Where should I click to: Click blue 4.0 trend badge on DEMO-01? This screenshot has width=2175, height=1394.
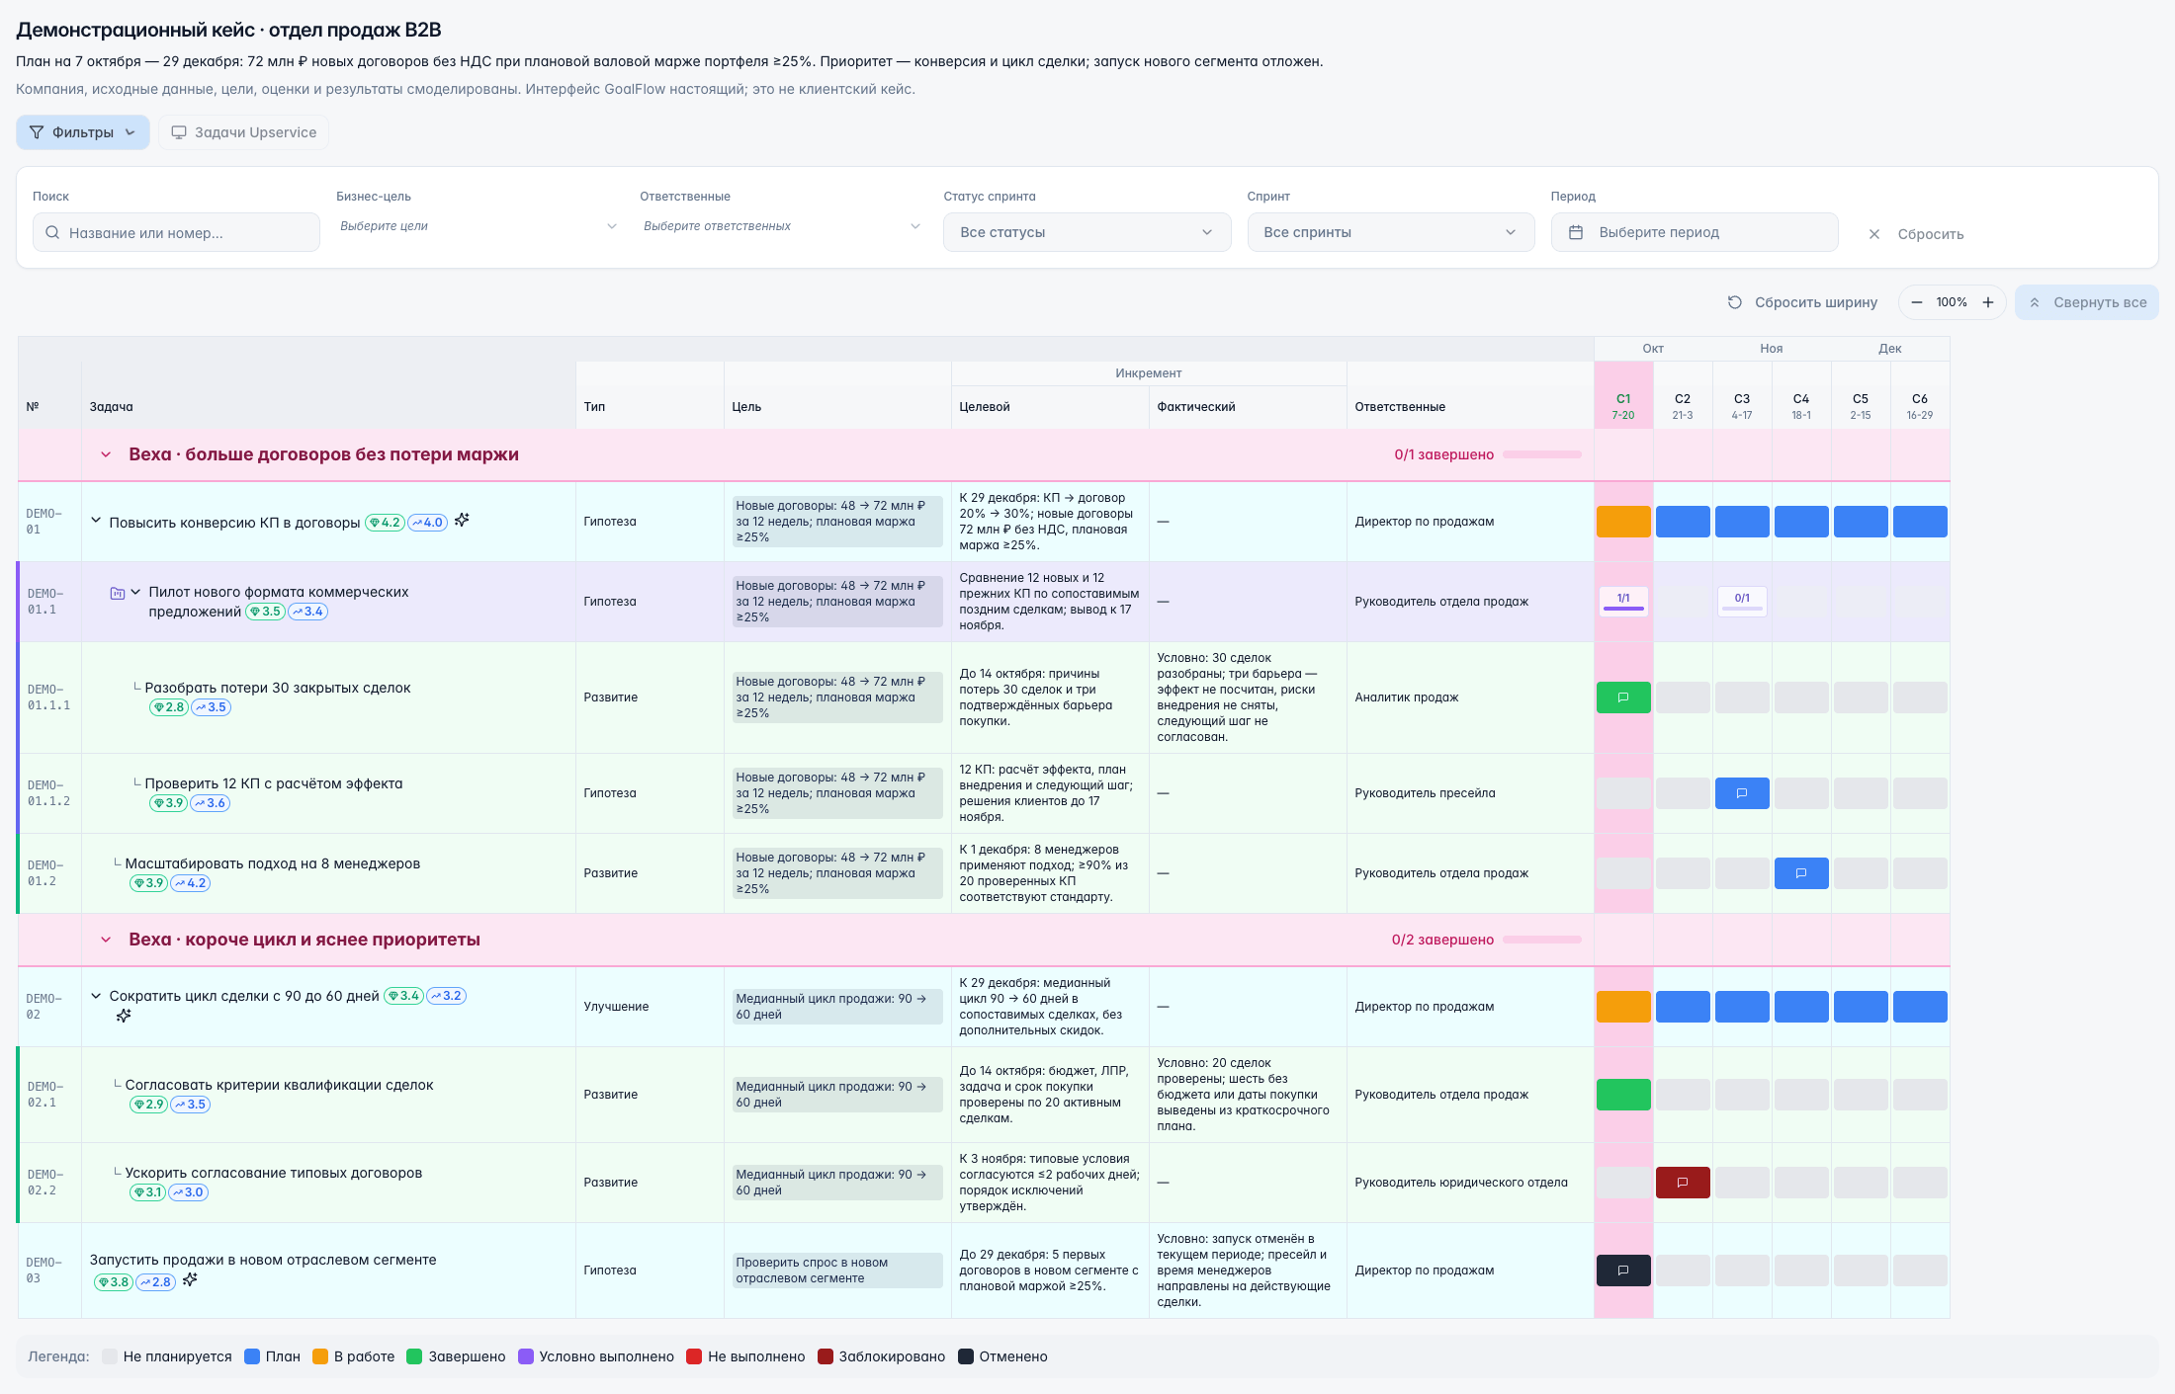point(428,523)
